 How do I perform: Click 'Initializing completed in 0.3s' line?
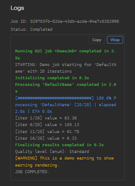(x=52, y=78)
